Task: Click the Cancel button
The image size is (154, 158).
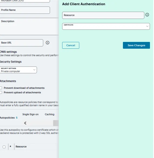Action: click(x=71, y=45)
